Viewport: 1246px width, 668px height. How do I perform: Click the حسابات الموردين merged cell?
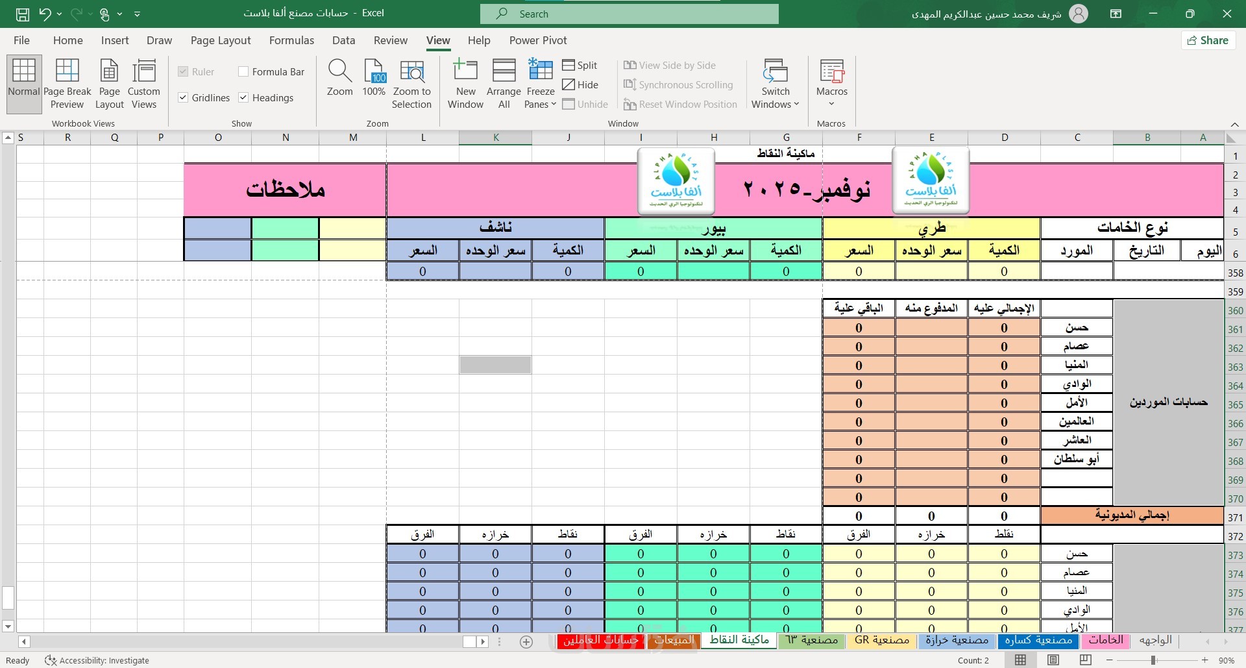1168,402
